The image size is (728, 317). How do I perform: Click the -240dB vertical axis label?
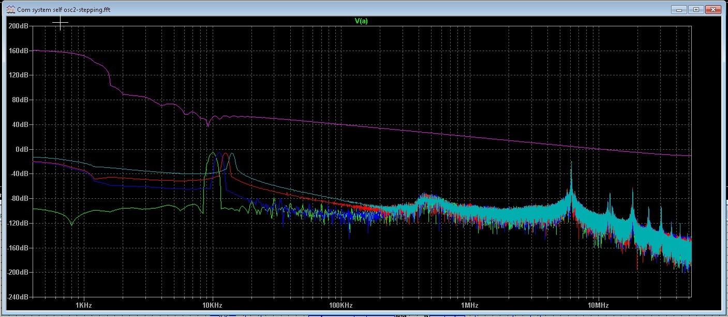click(x=20, y=297)
